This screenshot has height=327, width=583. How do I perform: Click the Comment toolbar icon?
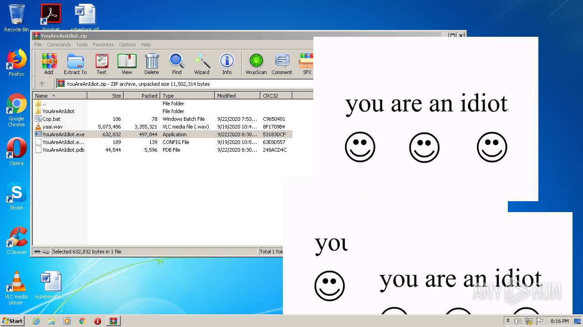pos(282,64)
